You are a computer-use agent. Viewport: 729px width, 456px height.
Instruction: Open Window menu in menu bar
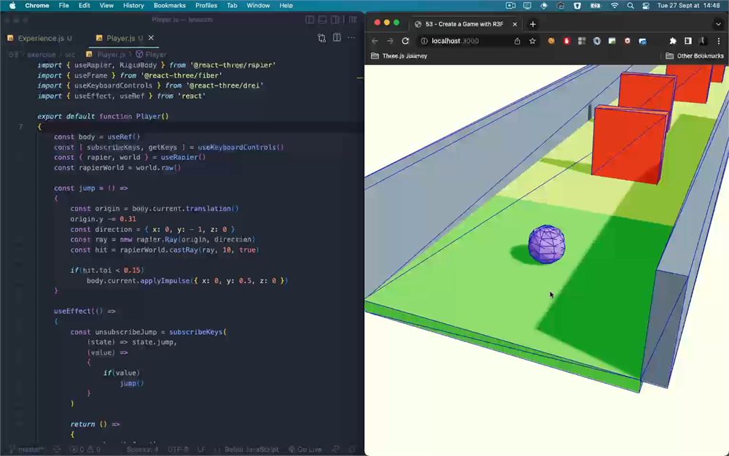pos(258,6)
